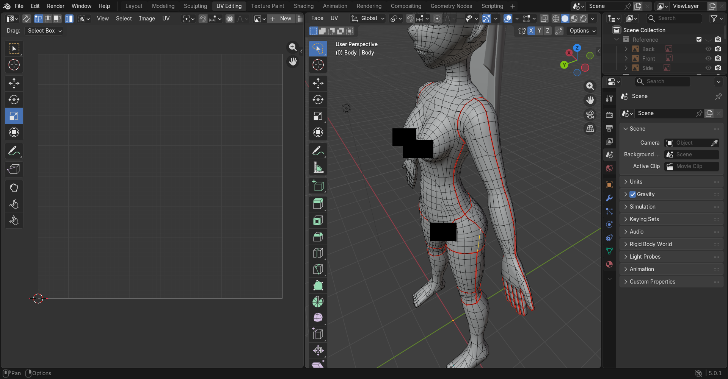
Task: Select the Measure tool in the 3D viewport
Action: tap(318, 167)
